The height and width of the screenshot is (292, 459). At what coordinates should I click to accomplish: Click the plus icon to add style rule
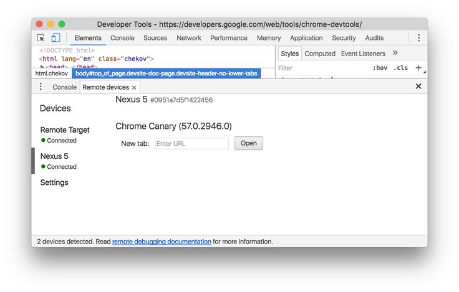[x=418, y=68]
